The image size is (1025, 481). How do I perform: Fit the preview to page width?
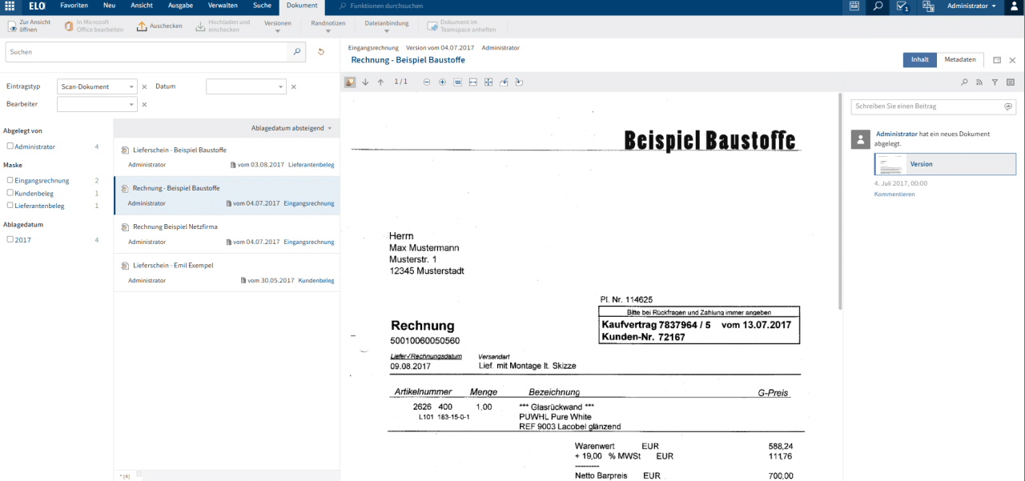click(x=473, y=82)
